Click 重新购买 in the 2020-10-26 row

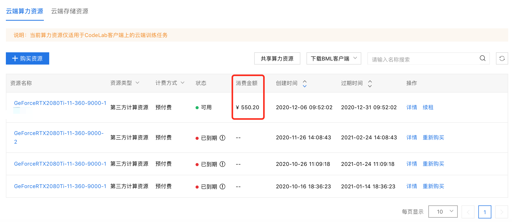coord(433,164)
